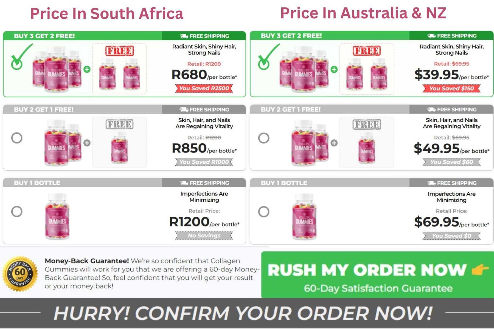
Task: Click the gray plus icon in Australia's Buy 2 package
Action: (x=334, y=143)
